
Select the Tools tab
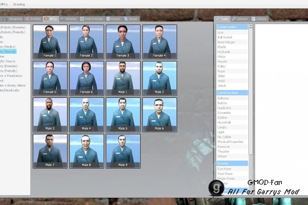tap(222, 19)
